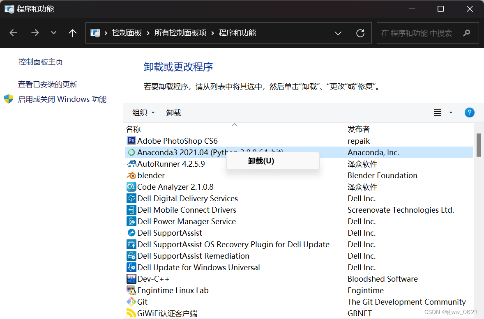This screenshot has height=319, width=484.
Task: Click the Dell SupportAssist Remediation icon
Action: (x=131, y=256)
